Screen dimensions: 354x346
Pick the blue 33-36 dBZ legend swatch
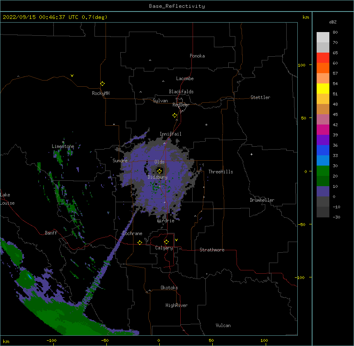click(323, 150)
